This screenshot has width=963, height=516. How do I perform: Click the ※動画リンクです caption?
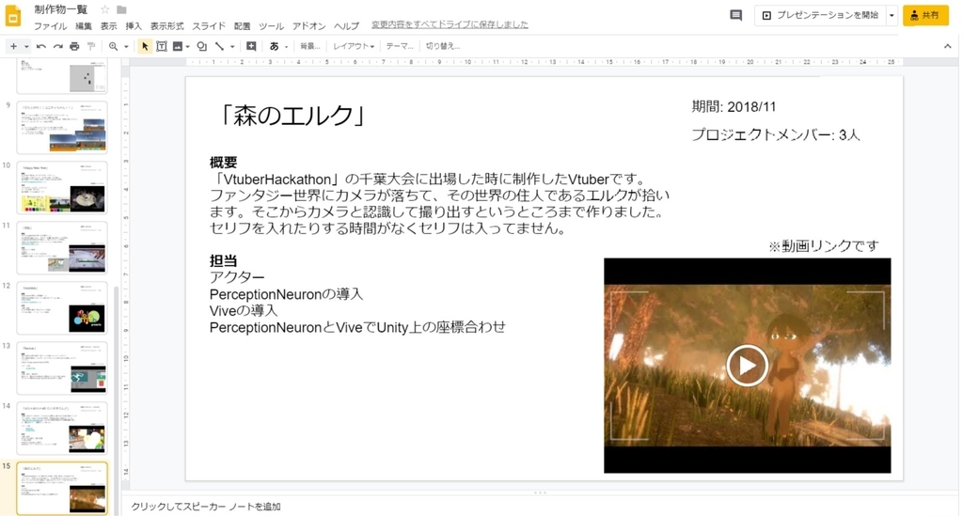coord(824,246)
